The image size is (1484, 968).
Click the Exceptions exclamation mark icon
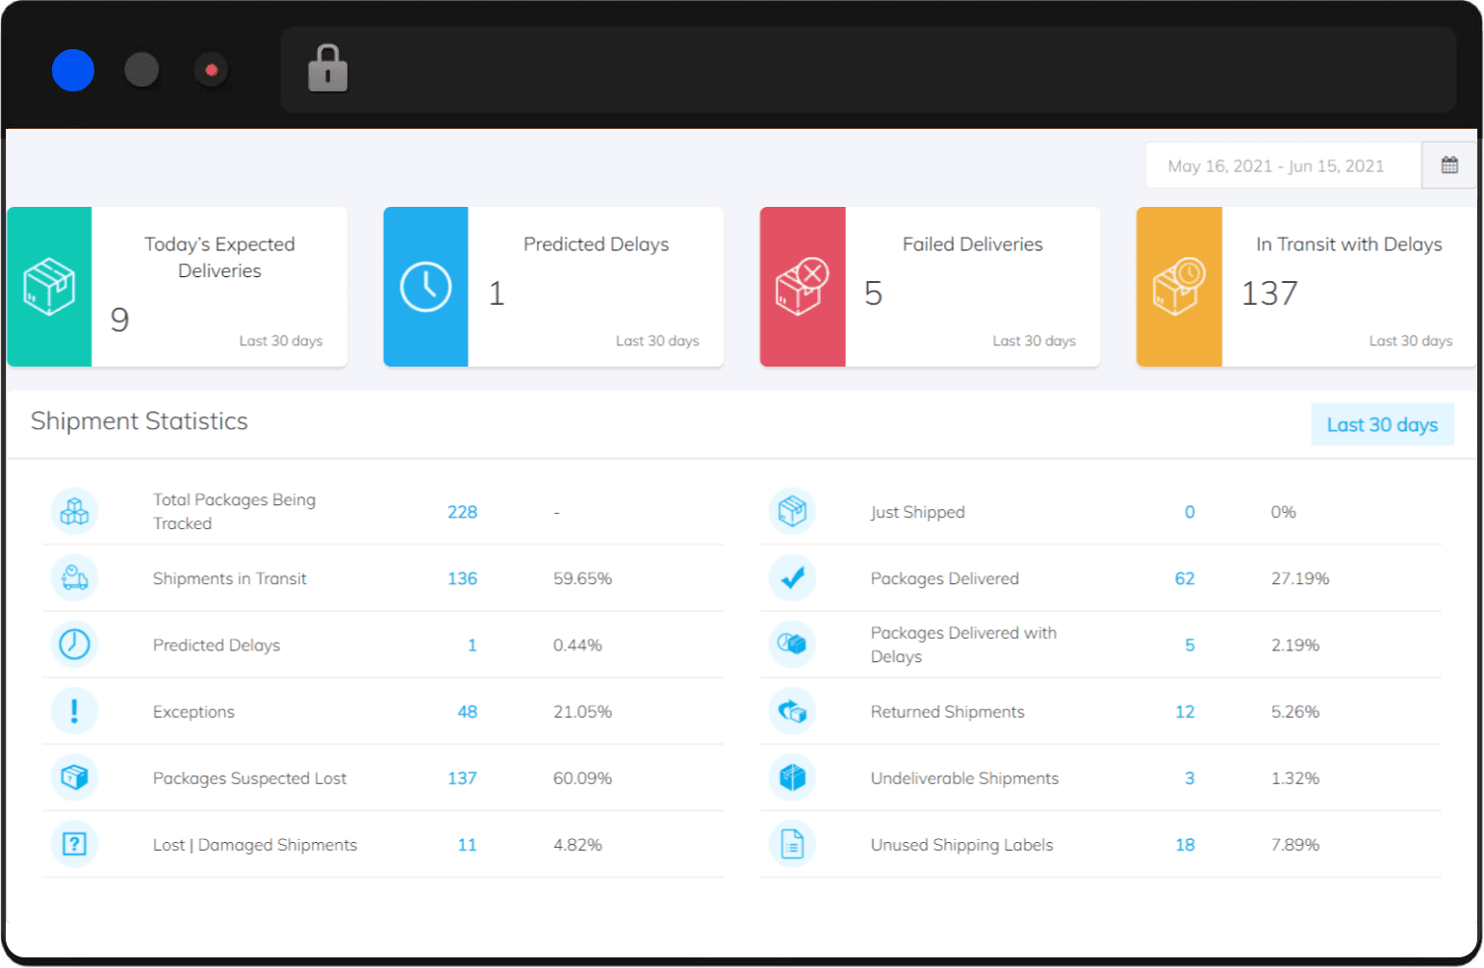tap(74, 711)
